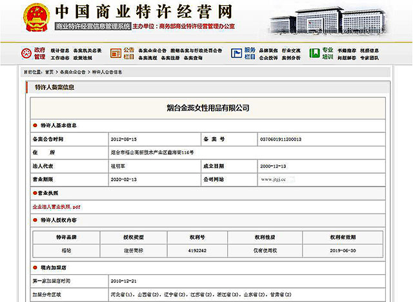Click 特许人公告信息 in the breadcrumb
Image resolution: width=413 pixels, height=302 pixels.
[x=107, y=72]
